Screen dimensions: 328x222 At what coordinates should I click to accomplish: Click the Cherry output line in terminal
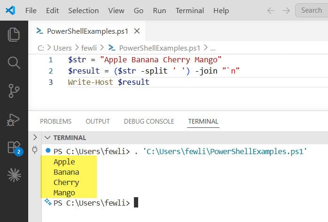pos(66,183)
